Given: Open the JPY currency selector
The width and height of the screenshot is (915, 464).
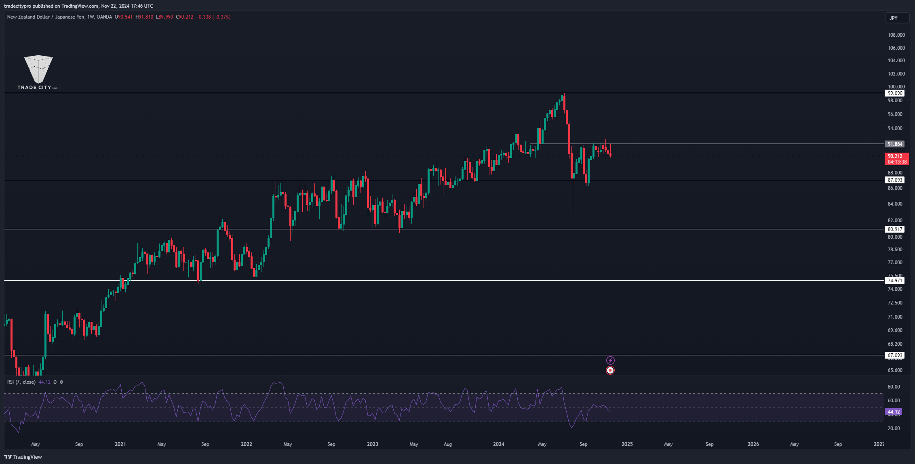Looking at the screenshot, I should pyautogui.click(x=897, y=18).
